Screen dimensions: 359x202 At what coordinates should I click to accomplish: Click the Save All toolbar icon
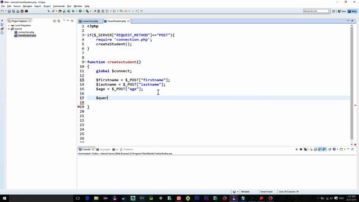coord(13,11)
